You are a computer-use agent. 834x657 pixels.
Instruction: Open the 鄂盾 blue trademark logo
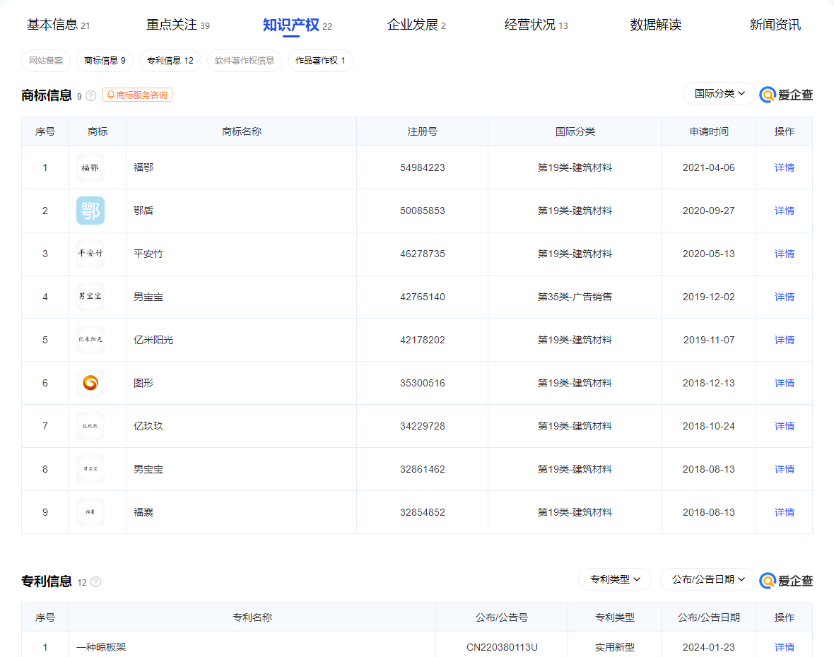(x=90, y=211)
